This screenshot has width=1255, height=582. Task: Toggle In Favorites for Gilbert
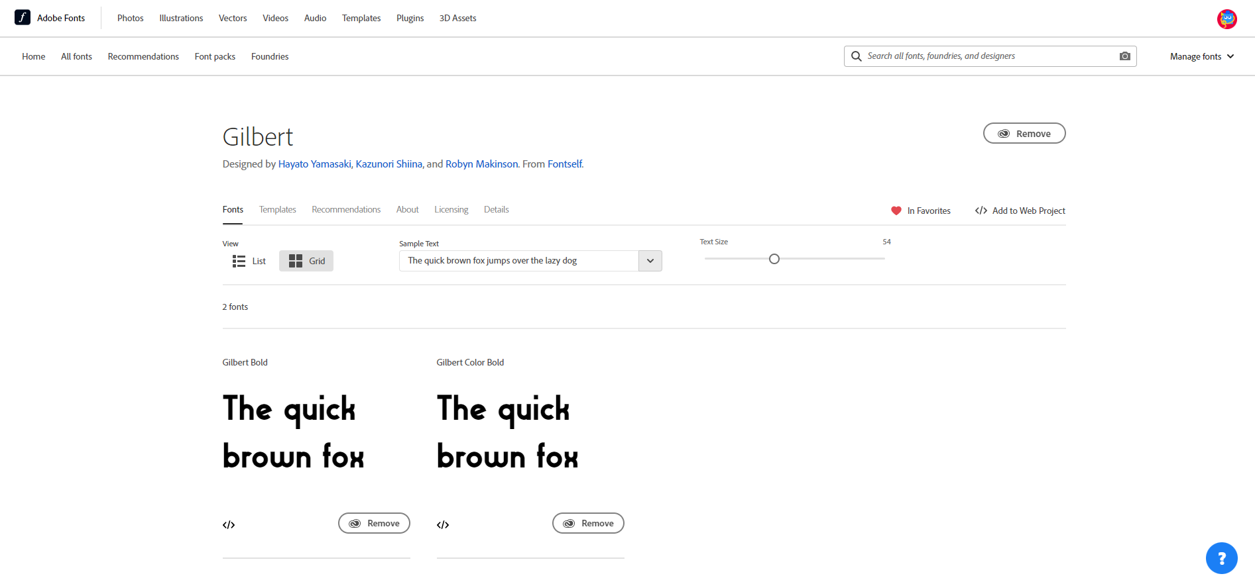click(921, 211)
